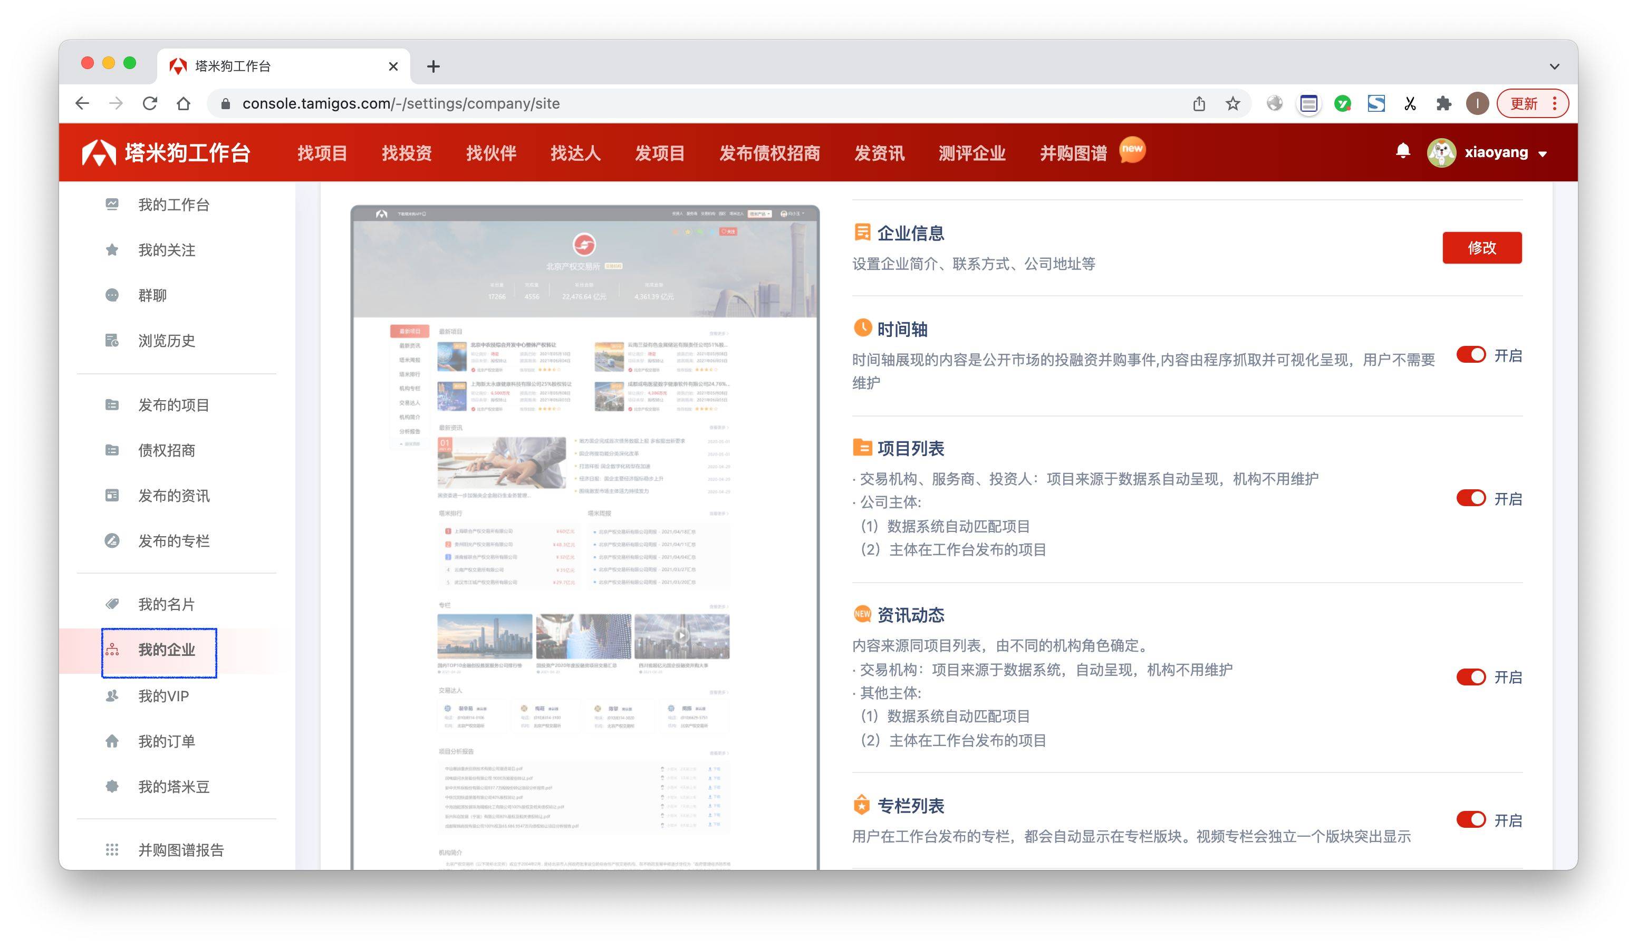Turn off the 项目列表 switch
Image resolution: width=1637 pixels, height=948 pixels.
pos(1471,498)
